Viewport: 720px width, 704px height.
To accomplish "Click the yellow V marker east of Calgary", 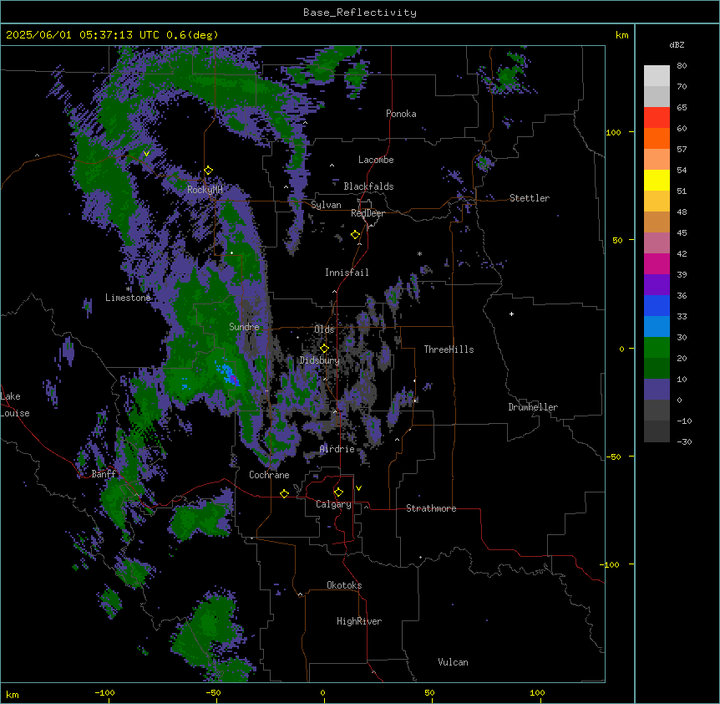I will click(x=358, y=488).
